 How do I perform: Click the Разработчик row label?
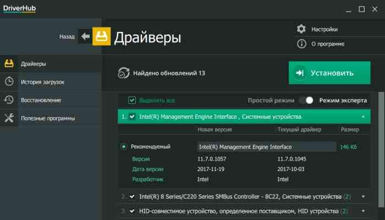point(147,179)
